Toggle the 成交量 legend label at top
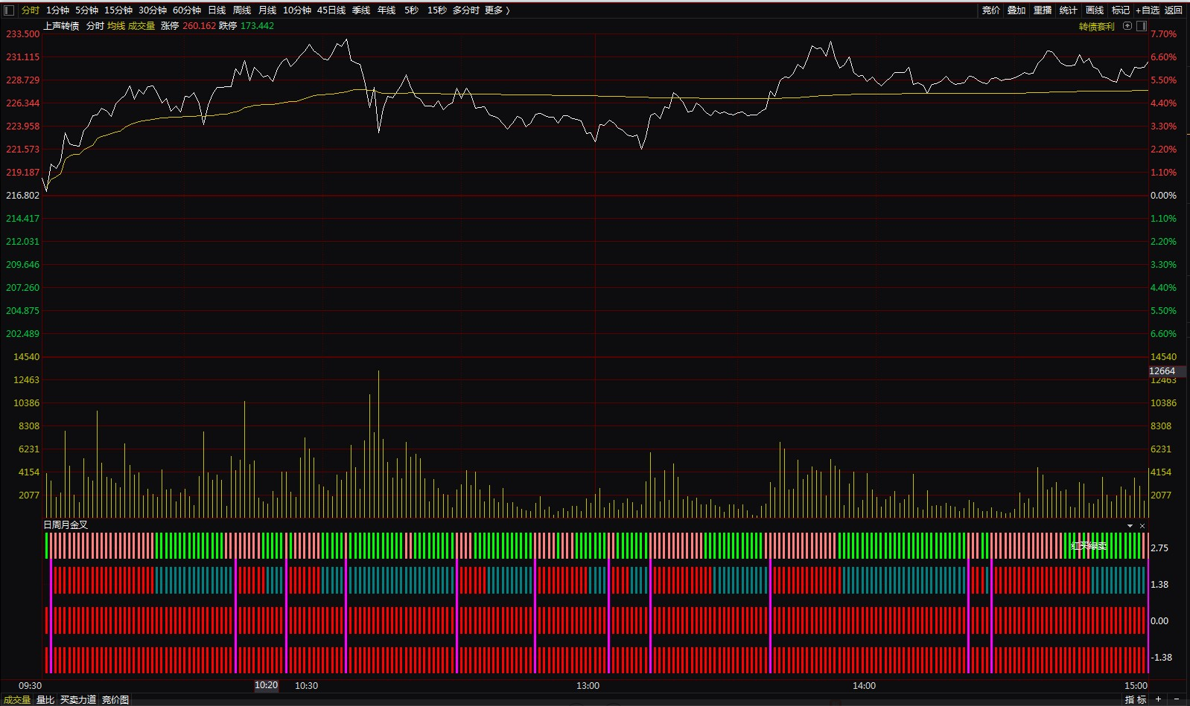The image size is (1190, 706). (x=141, y=26)
